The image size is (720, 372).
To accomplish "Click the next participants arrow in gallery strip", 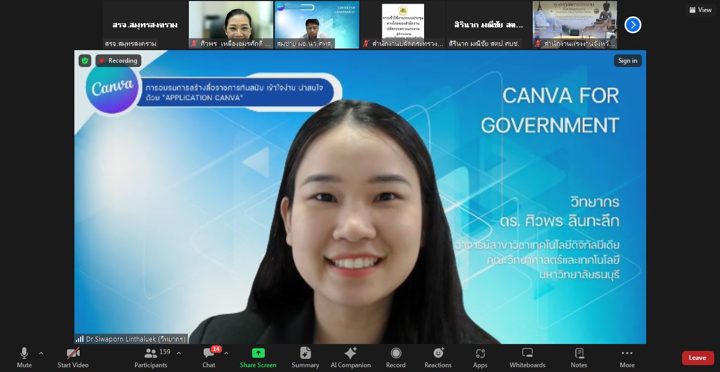I will coord(633,25).
